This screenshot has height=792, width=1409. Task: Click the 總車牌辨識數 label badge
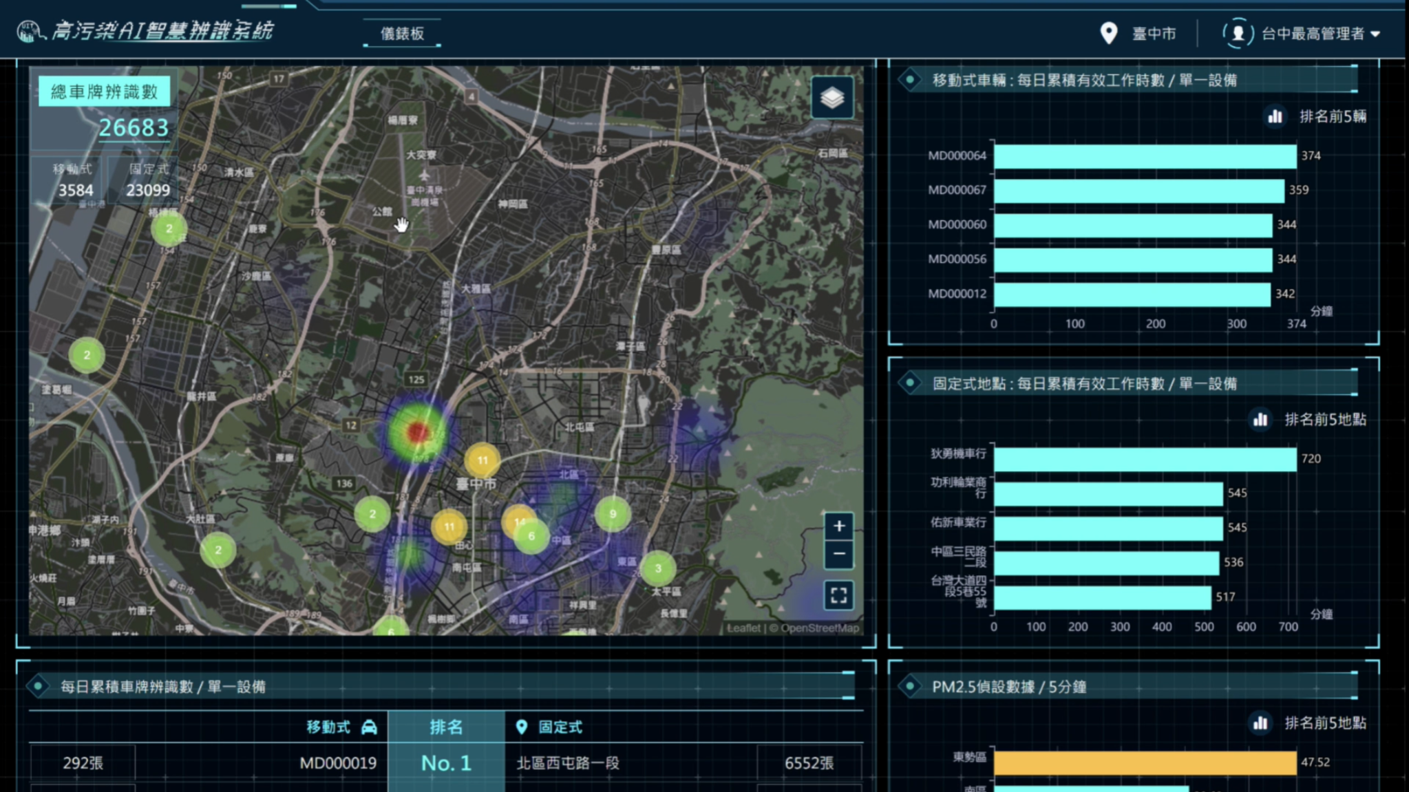click(x=104, y=92)
